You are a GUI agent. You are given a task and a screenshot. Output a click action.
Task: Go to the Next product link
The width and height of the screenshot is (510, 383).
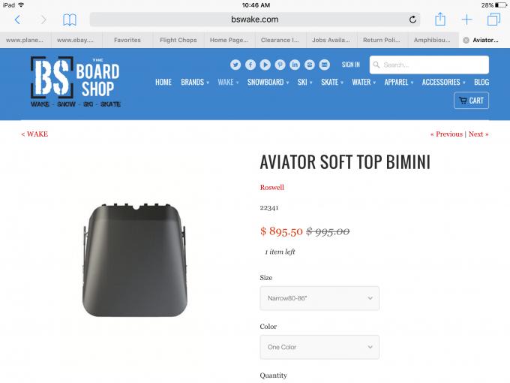(478, 134)
